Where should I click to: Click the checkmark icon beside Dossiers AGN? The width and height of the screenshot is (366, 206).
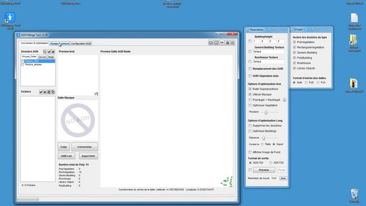49,51
